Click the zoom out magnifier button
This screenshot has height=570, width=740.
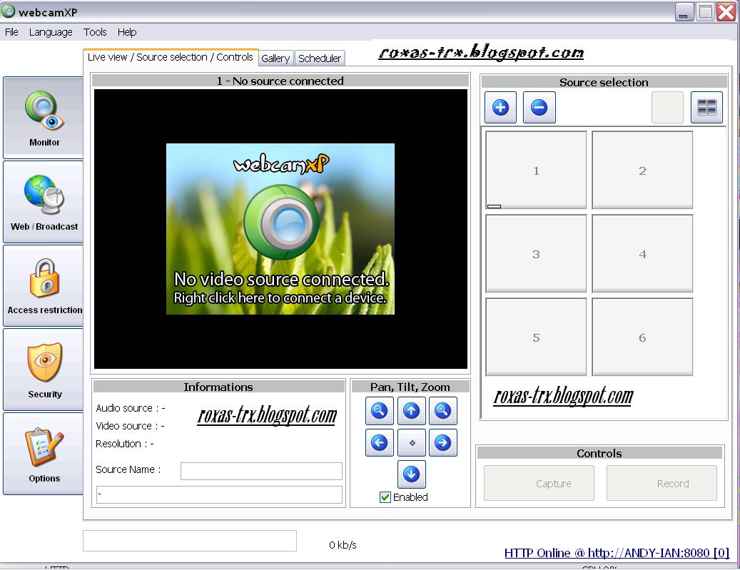coord(380,411)
